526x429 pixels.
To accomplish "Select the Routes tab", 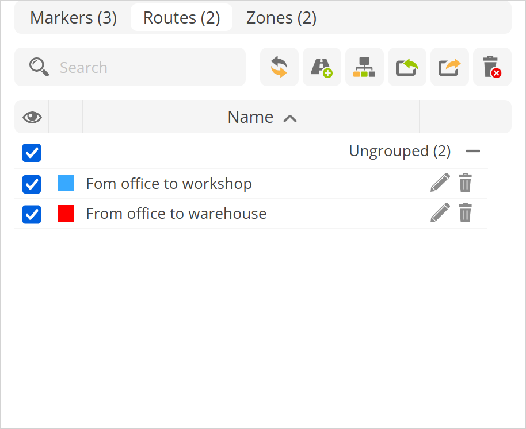I will coord(181,18).
